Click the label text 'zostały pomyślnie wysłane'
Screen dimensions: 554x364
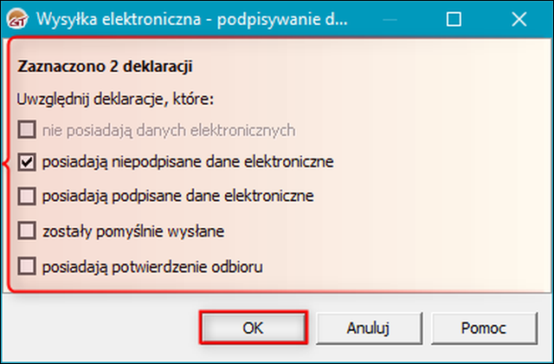coord(133,231)
